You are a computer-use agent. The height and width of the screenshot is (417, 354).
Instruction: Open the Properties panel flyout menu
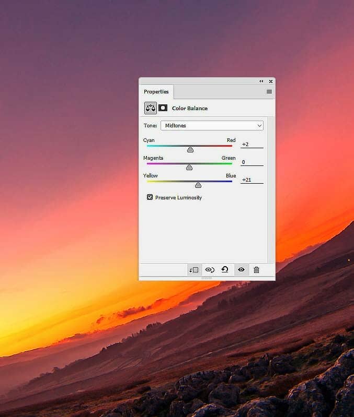269,92
